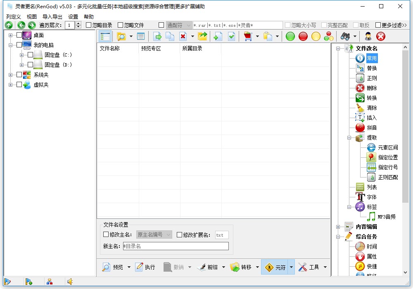413x289 pixels.
Task: Enable the 修改主名 checkbox
Action: pyautogui.click(x=105, y=235)
